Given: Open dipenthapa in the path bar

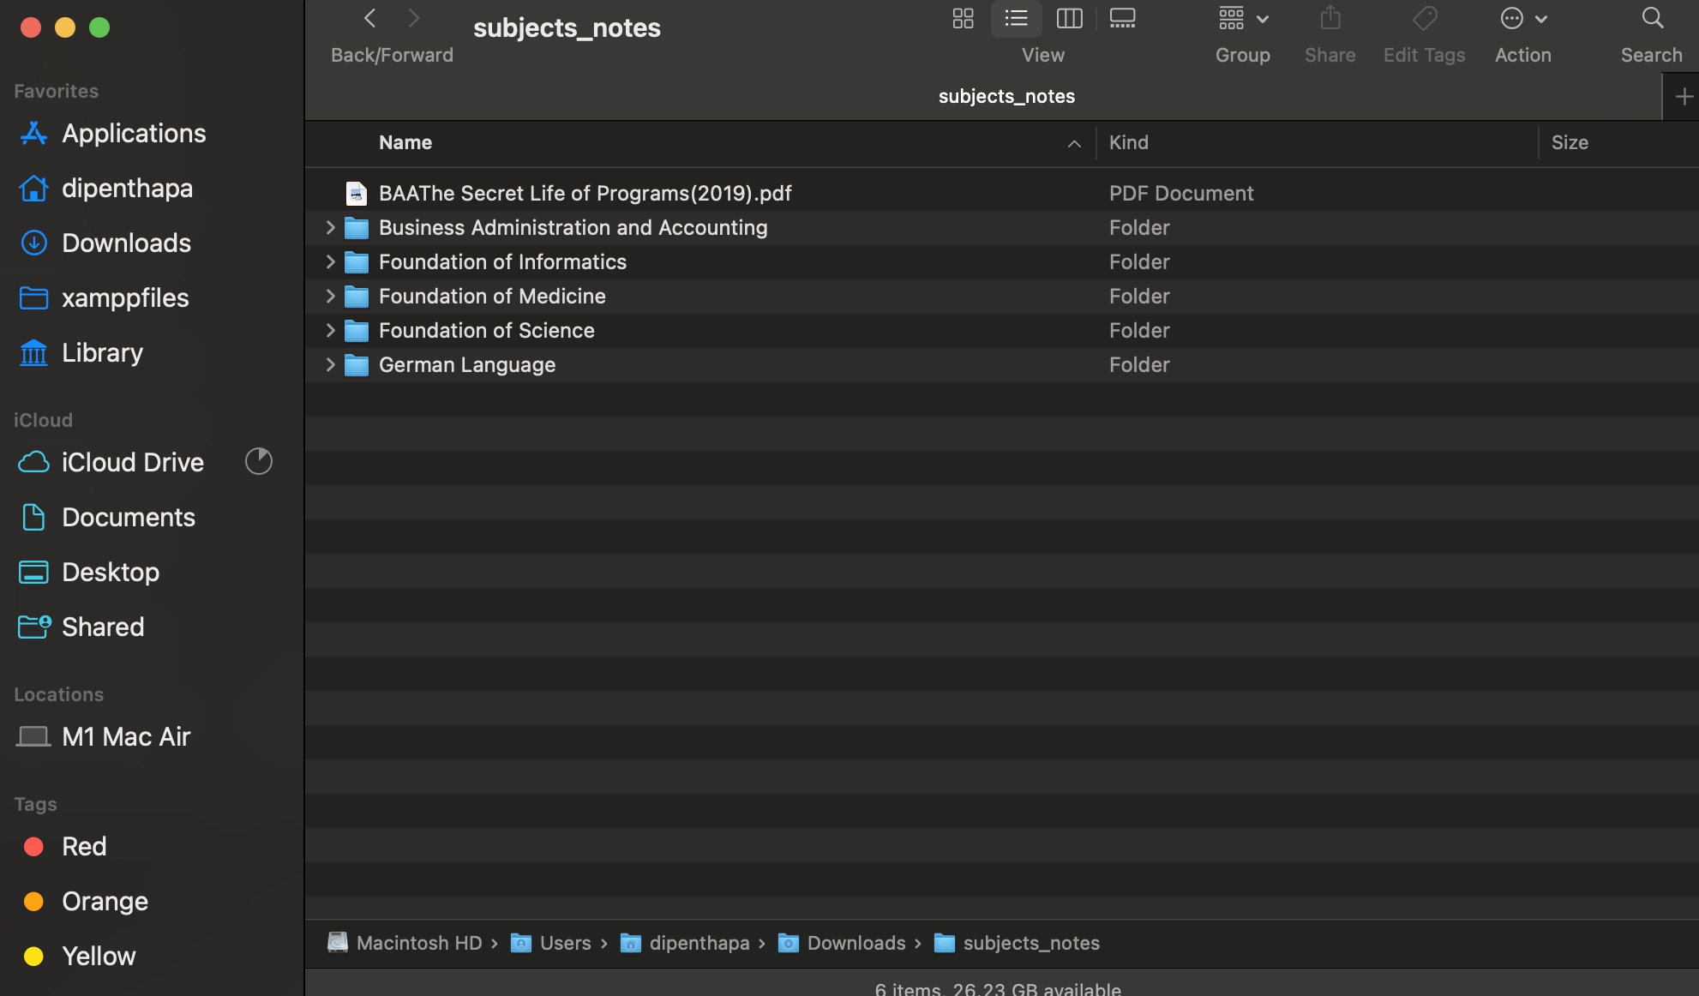Looking at the screenshot, I should (699, 943).
